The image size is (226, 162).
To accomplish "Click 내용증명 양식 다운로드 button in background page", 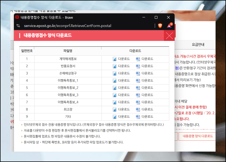I will point(198,136).
